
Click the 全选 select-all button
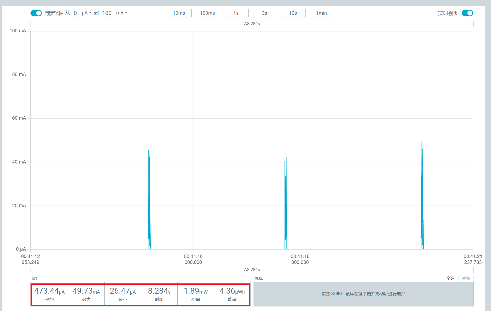point(451,278)
